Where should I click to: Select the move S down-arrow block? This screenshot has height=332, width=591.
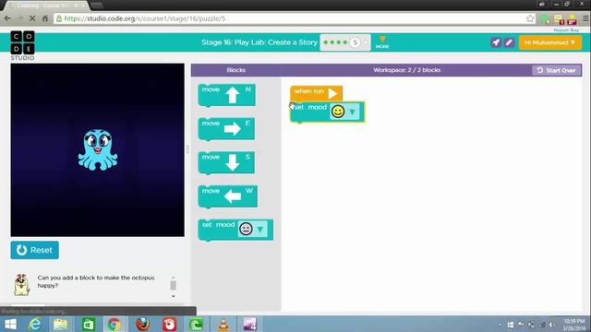[x=226, y=162]
